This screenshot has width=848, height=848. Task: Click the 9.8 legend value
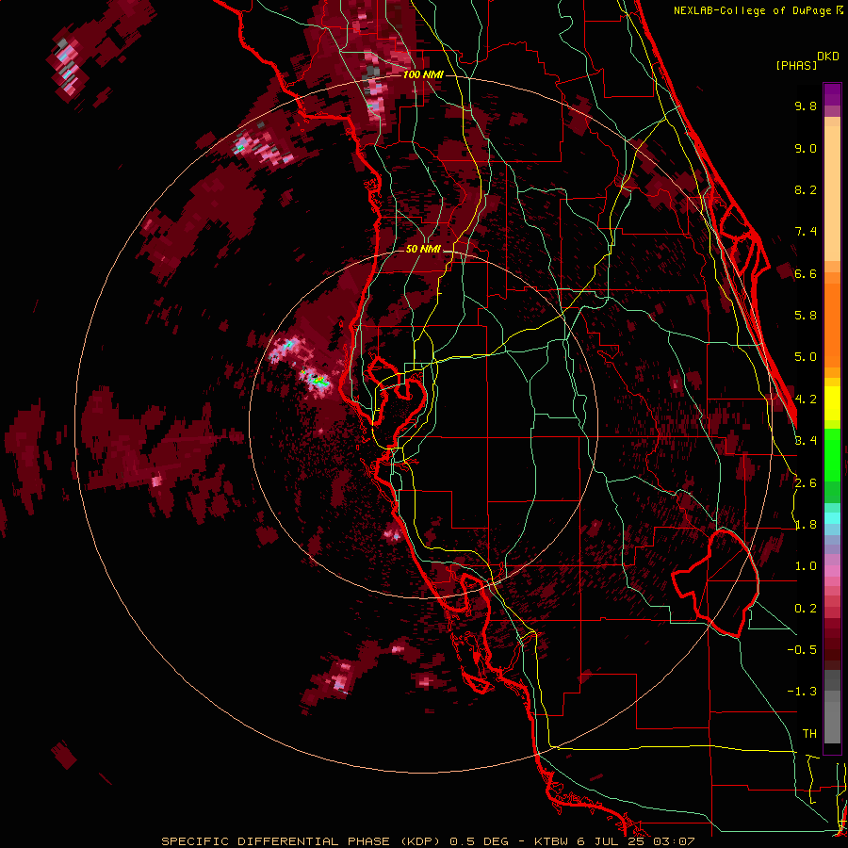pos(806,106)
